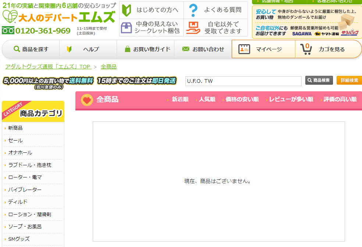Click the My Page profile card icon

(244, 49)
